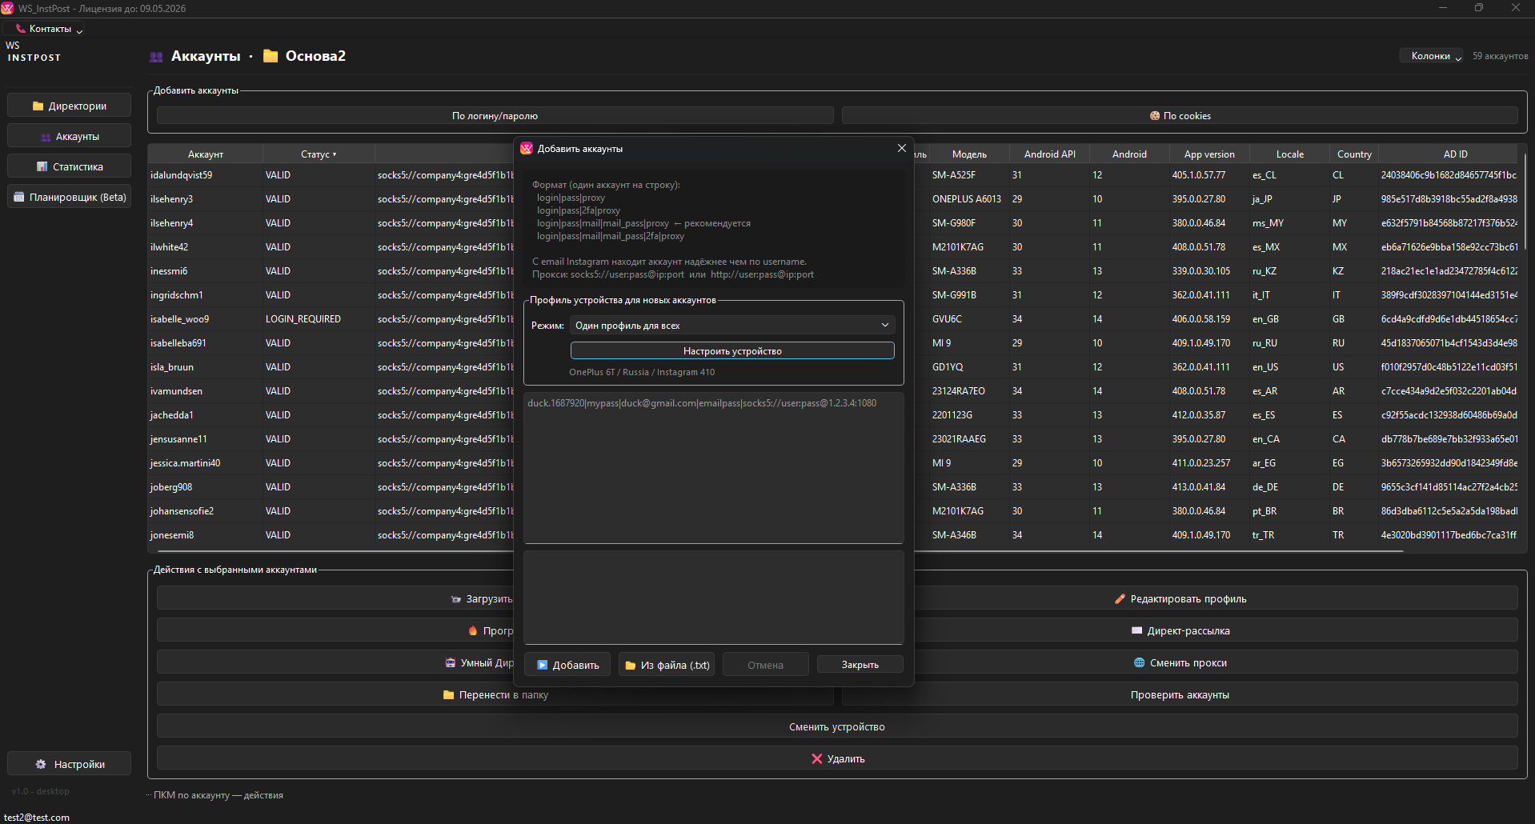Close the Добавить аккаунты dialog with X

pos(902,149)
